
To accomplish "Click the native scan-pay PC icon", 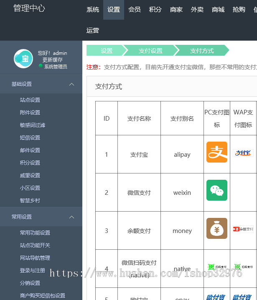I will 217,267.
